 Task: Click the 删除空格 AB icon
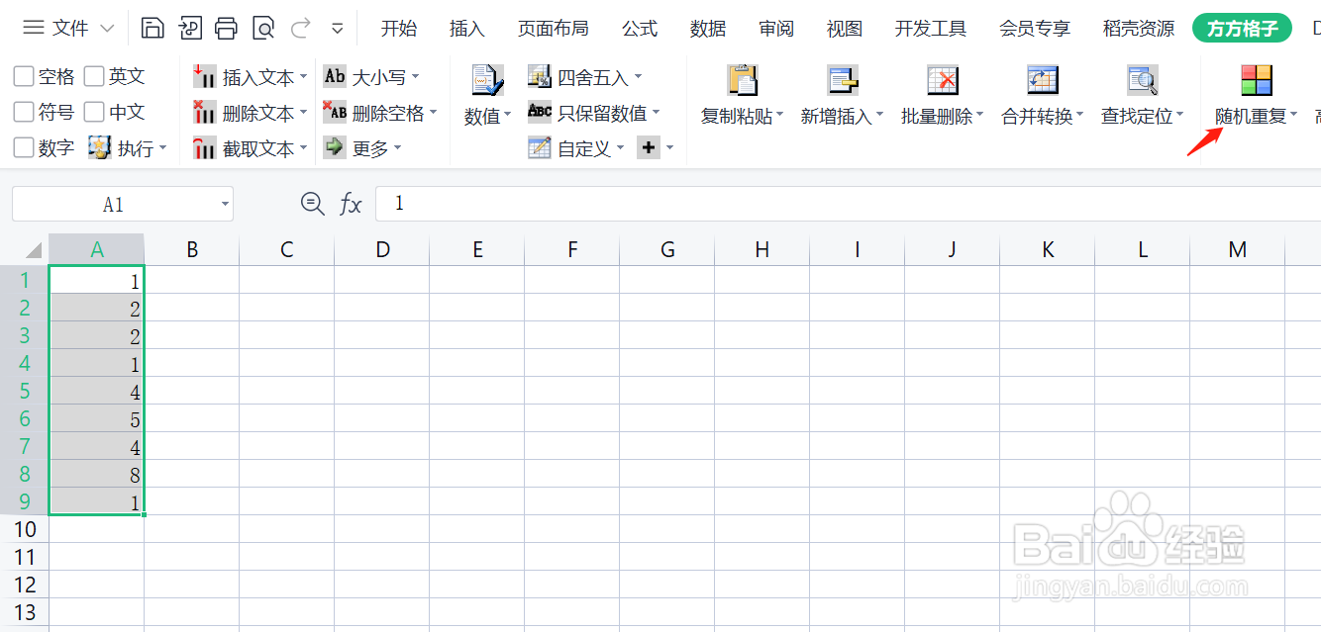tap(335, 113)
